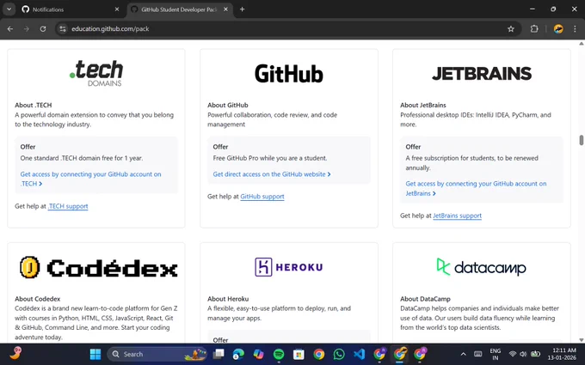Click the 'About Heroku' heading

[x=228, y=299]
